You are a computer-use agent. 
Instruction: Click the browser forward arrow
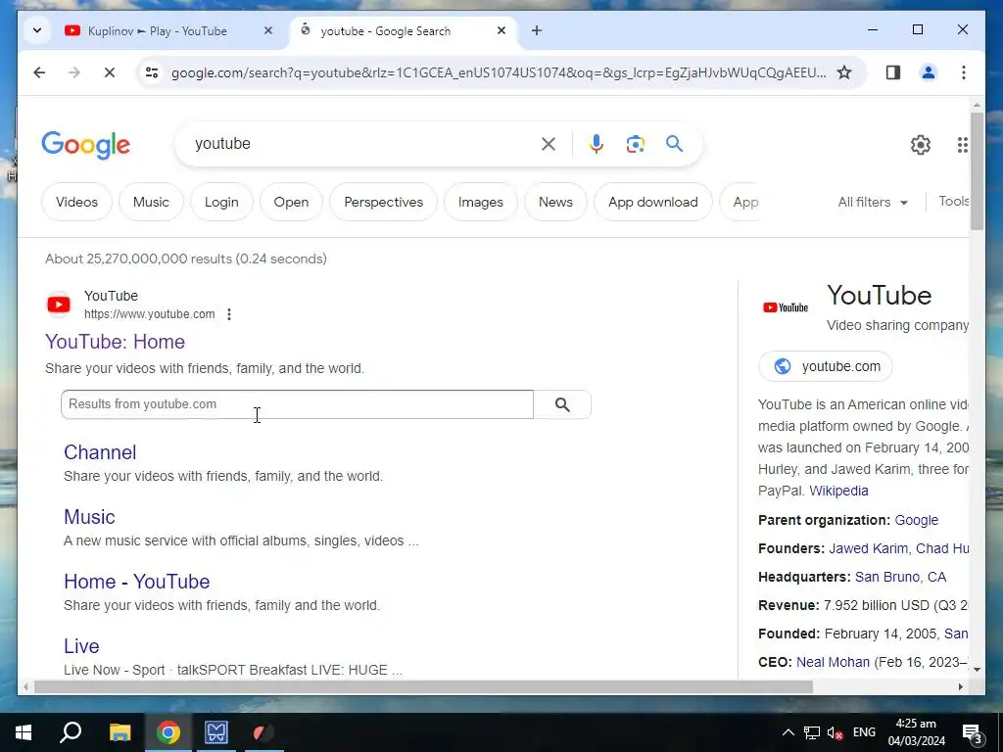[x=74, y=72]
